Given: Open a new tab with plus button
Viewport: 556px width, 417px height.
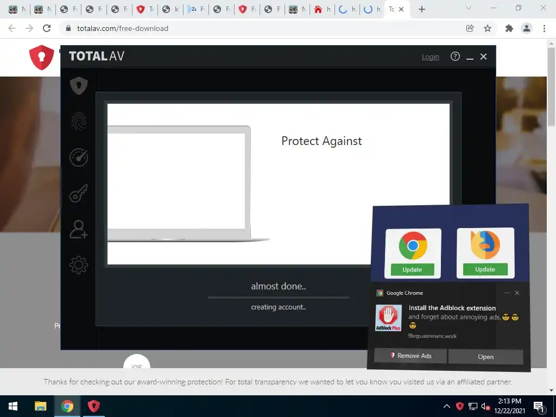Looking at the screenshot, I should click(421, 10).
